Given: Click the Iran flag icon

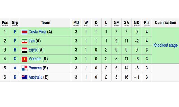Looking at the screenshot, I should click(x=24, y=41).
